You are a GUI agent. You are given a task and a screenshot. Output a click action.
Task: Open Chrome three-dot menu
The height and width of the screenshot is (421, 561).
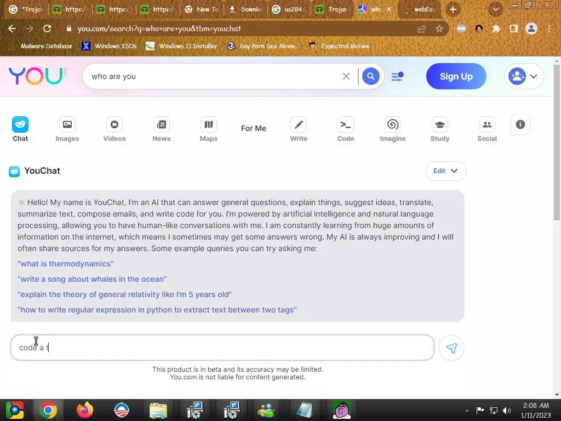coord(549,29)
